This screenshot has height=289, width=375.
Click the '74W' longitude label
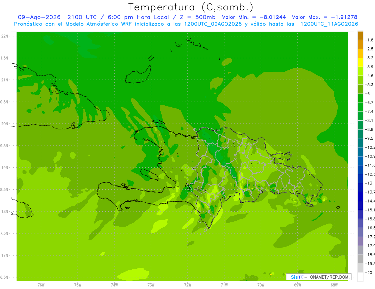(114, 285)
